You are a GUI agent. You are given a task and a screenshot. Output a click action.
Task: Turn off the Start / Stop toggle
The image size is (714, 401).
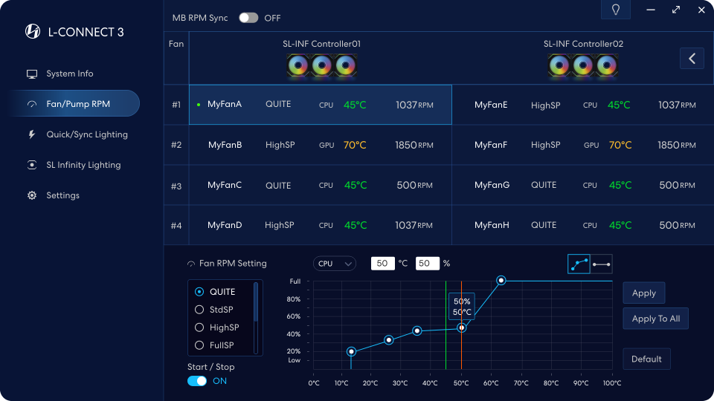click(197, 381)
